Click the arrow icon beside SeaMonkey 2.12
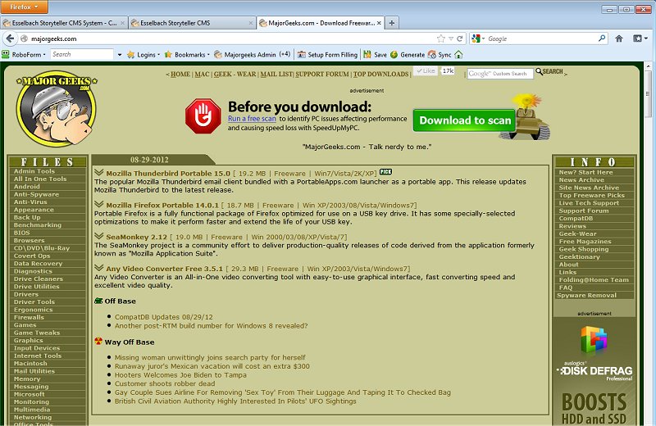Image resolution: width=656 pixels, height=426 pixels. pos(99,236)
